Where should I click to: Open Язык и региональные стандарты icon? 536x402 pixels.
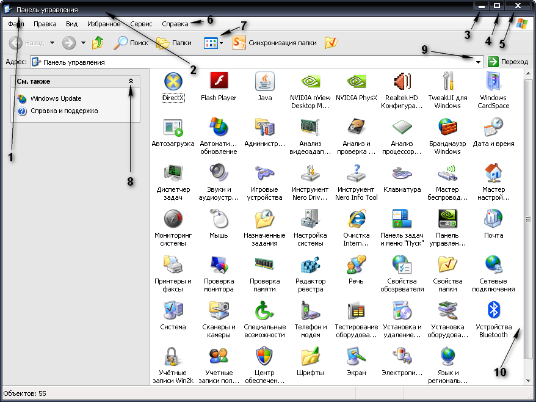point(447,357)
